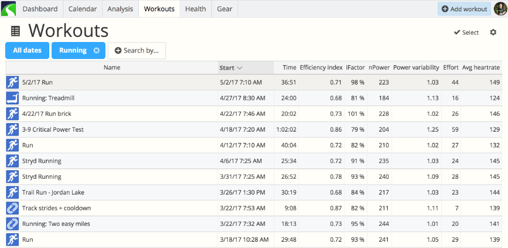The image size is (508, 248).
Task: Sort by the Start column arrow
Action: [x=240, y=68]
